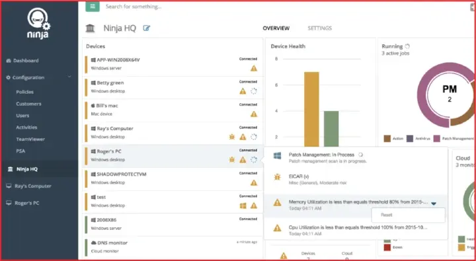
Task: Click warning triangle on Roger's PC row
Action: tap(243, 160)
